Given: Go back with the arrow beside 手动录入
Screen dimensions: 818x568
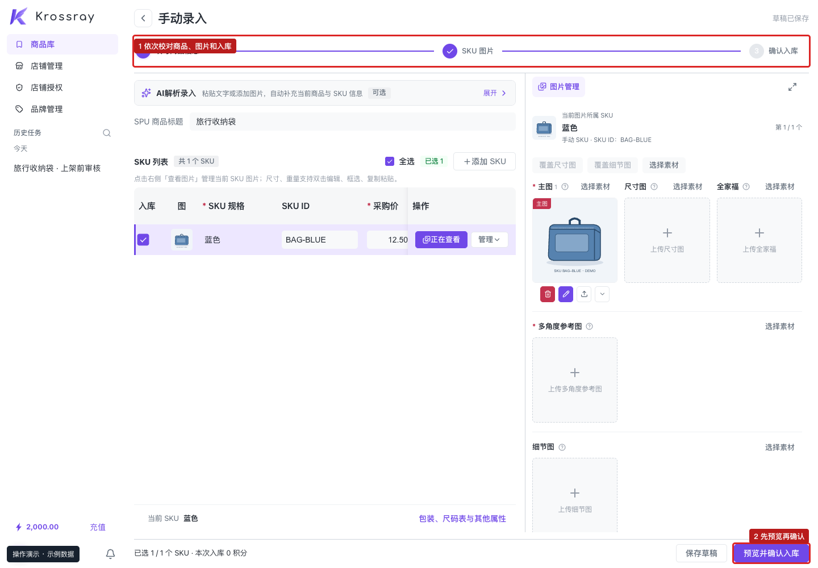Looking at the screenshot, I should coord(143,18).
